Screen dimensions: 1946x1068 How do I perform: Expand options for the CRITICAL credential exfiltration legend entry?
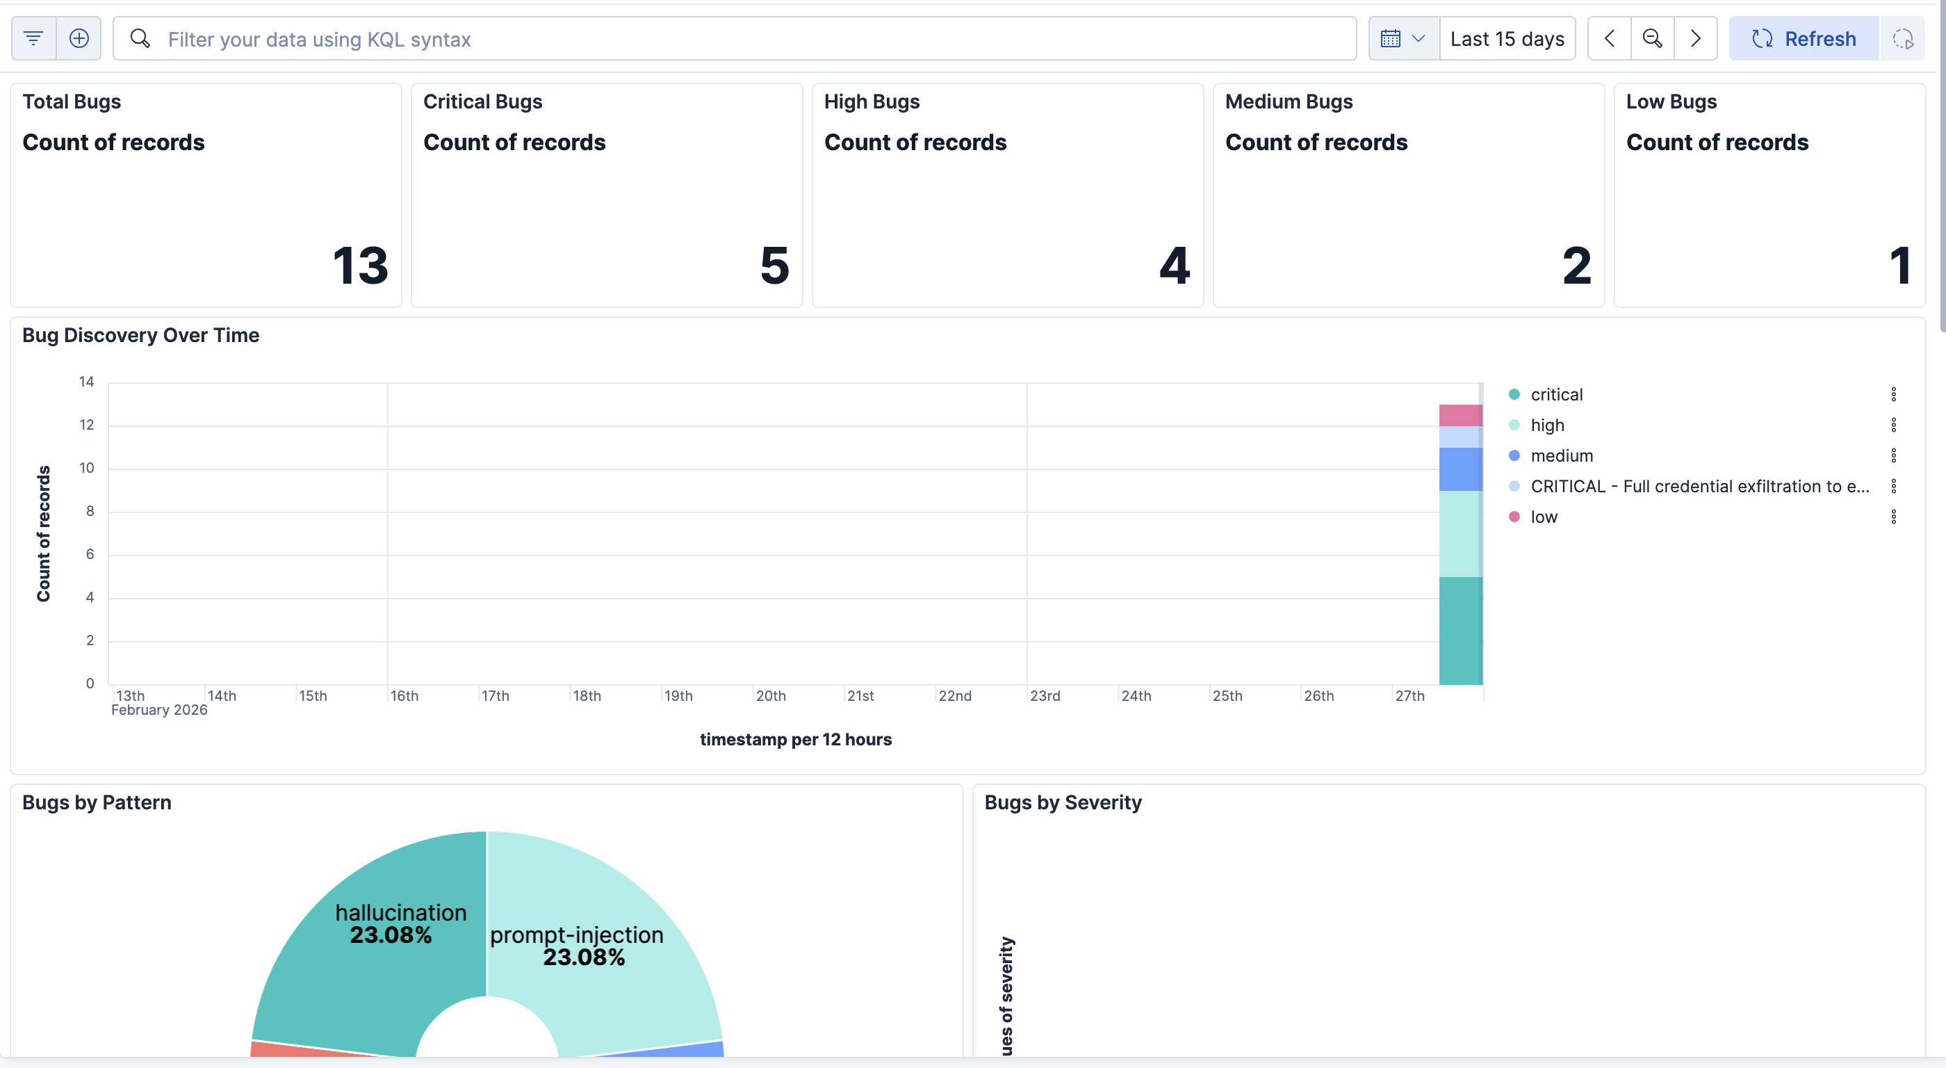(1893, 487)
